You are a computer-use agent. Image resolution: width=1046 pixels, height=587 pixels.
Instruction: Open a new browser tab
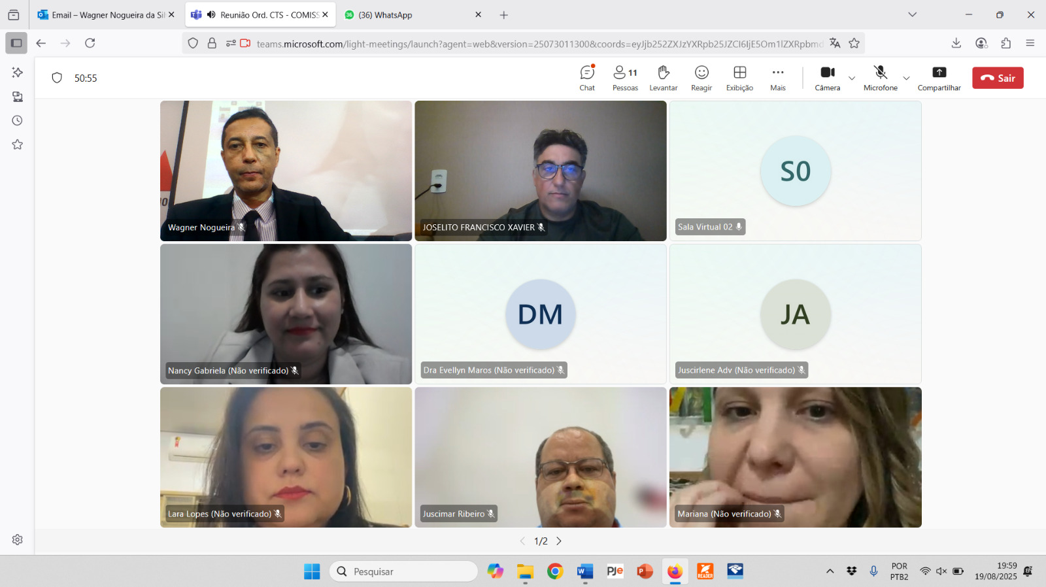pyautogui.click(x=503, y=14)
